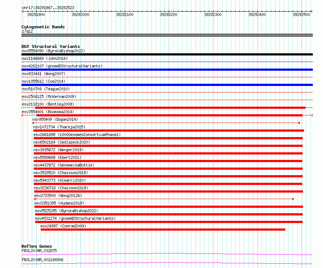Click the nsv5554090 (ByrskaBishop2022) variant label
Image resolution: width=323 pixels, height=268 pixels.
[x=53, y=51]
